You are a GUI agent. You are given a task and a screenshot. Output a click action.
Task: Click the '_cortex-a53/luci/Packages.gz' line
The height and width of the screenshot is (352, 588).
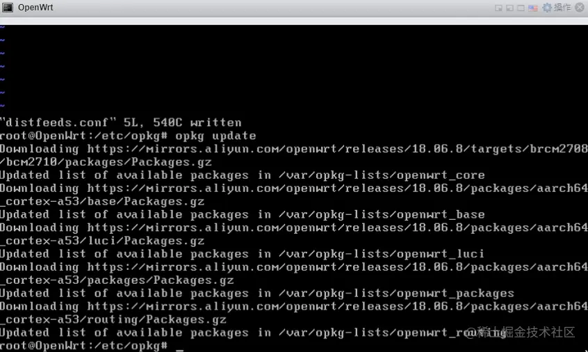(102, 241)
